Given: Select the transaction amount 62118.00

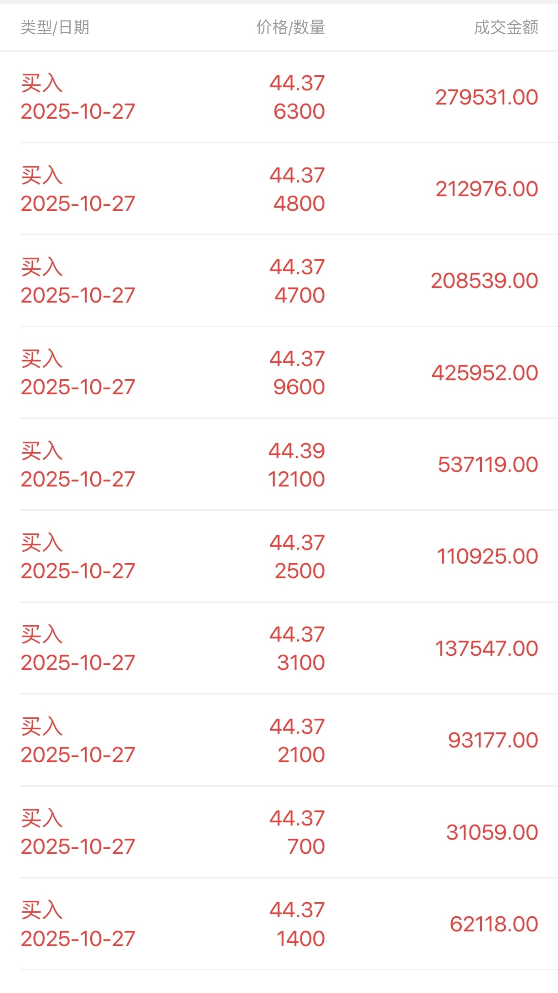Looking at the screenshot, I should tap(494, 924).
